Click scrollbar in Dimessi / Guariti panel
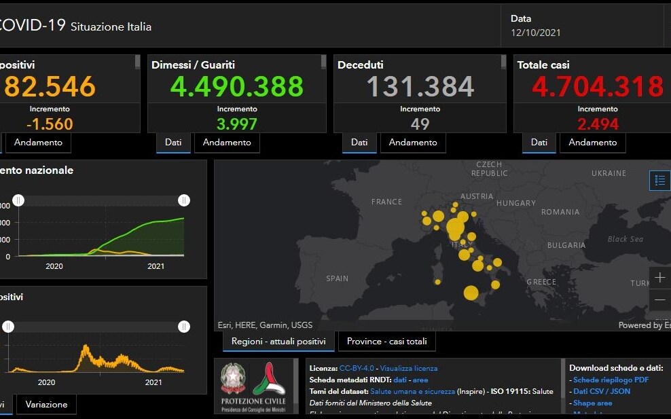Image resolution: width=671 pixels, height=419 pixels. click(x=323, y=62)
